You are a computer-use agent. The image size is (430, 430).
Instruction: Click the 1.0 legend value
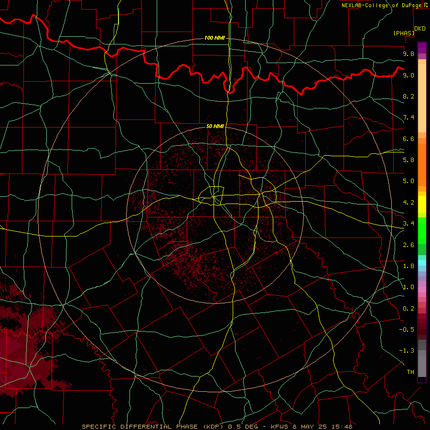tap(408, 287)
